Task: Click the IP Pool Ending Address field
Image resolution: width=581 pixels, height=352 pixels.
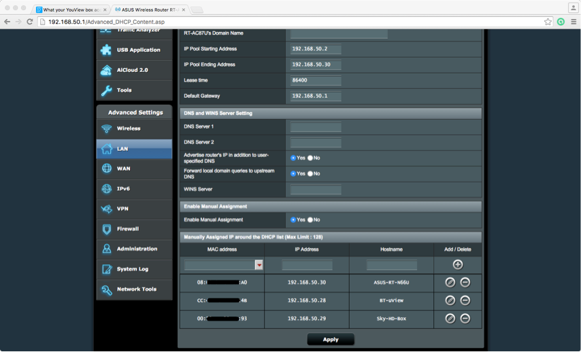Action: coord(315,65)
